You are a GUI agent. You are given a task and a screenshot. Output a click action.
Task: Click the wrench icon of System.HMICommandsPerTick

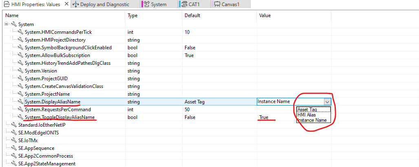click(x=20, y=32)
